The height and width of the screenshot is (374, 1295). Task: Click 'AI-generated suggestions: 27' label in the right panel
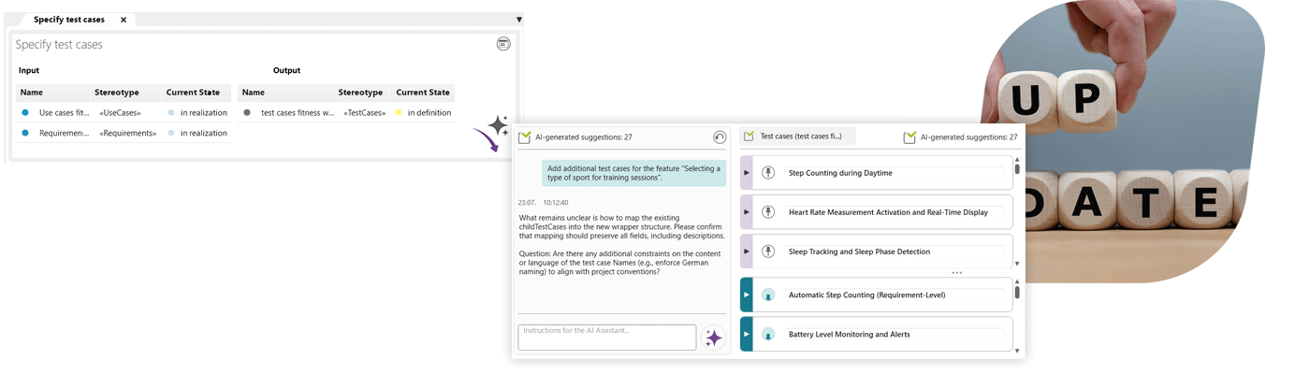(968, 137)
